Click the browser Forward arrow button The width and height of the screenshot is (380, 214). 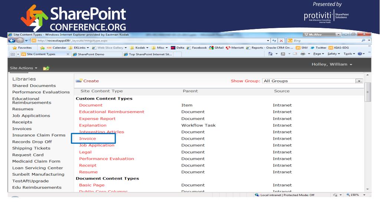click(20, 40)
